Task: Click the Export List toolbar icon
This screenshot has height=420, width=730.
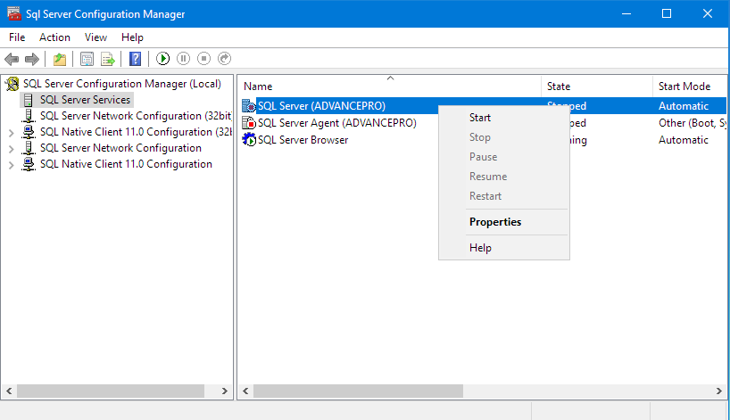Action: click(107, 59)
